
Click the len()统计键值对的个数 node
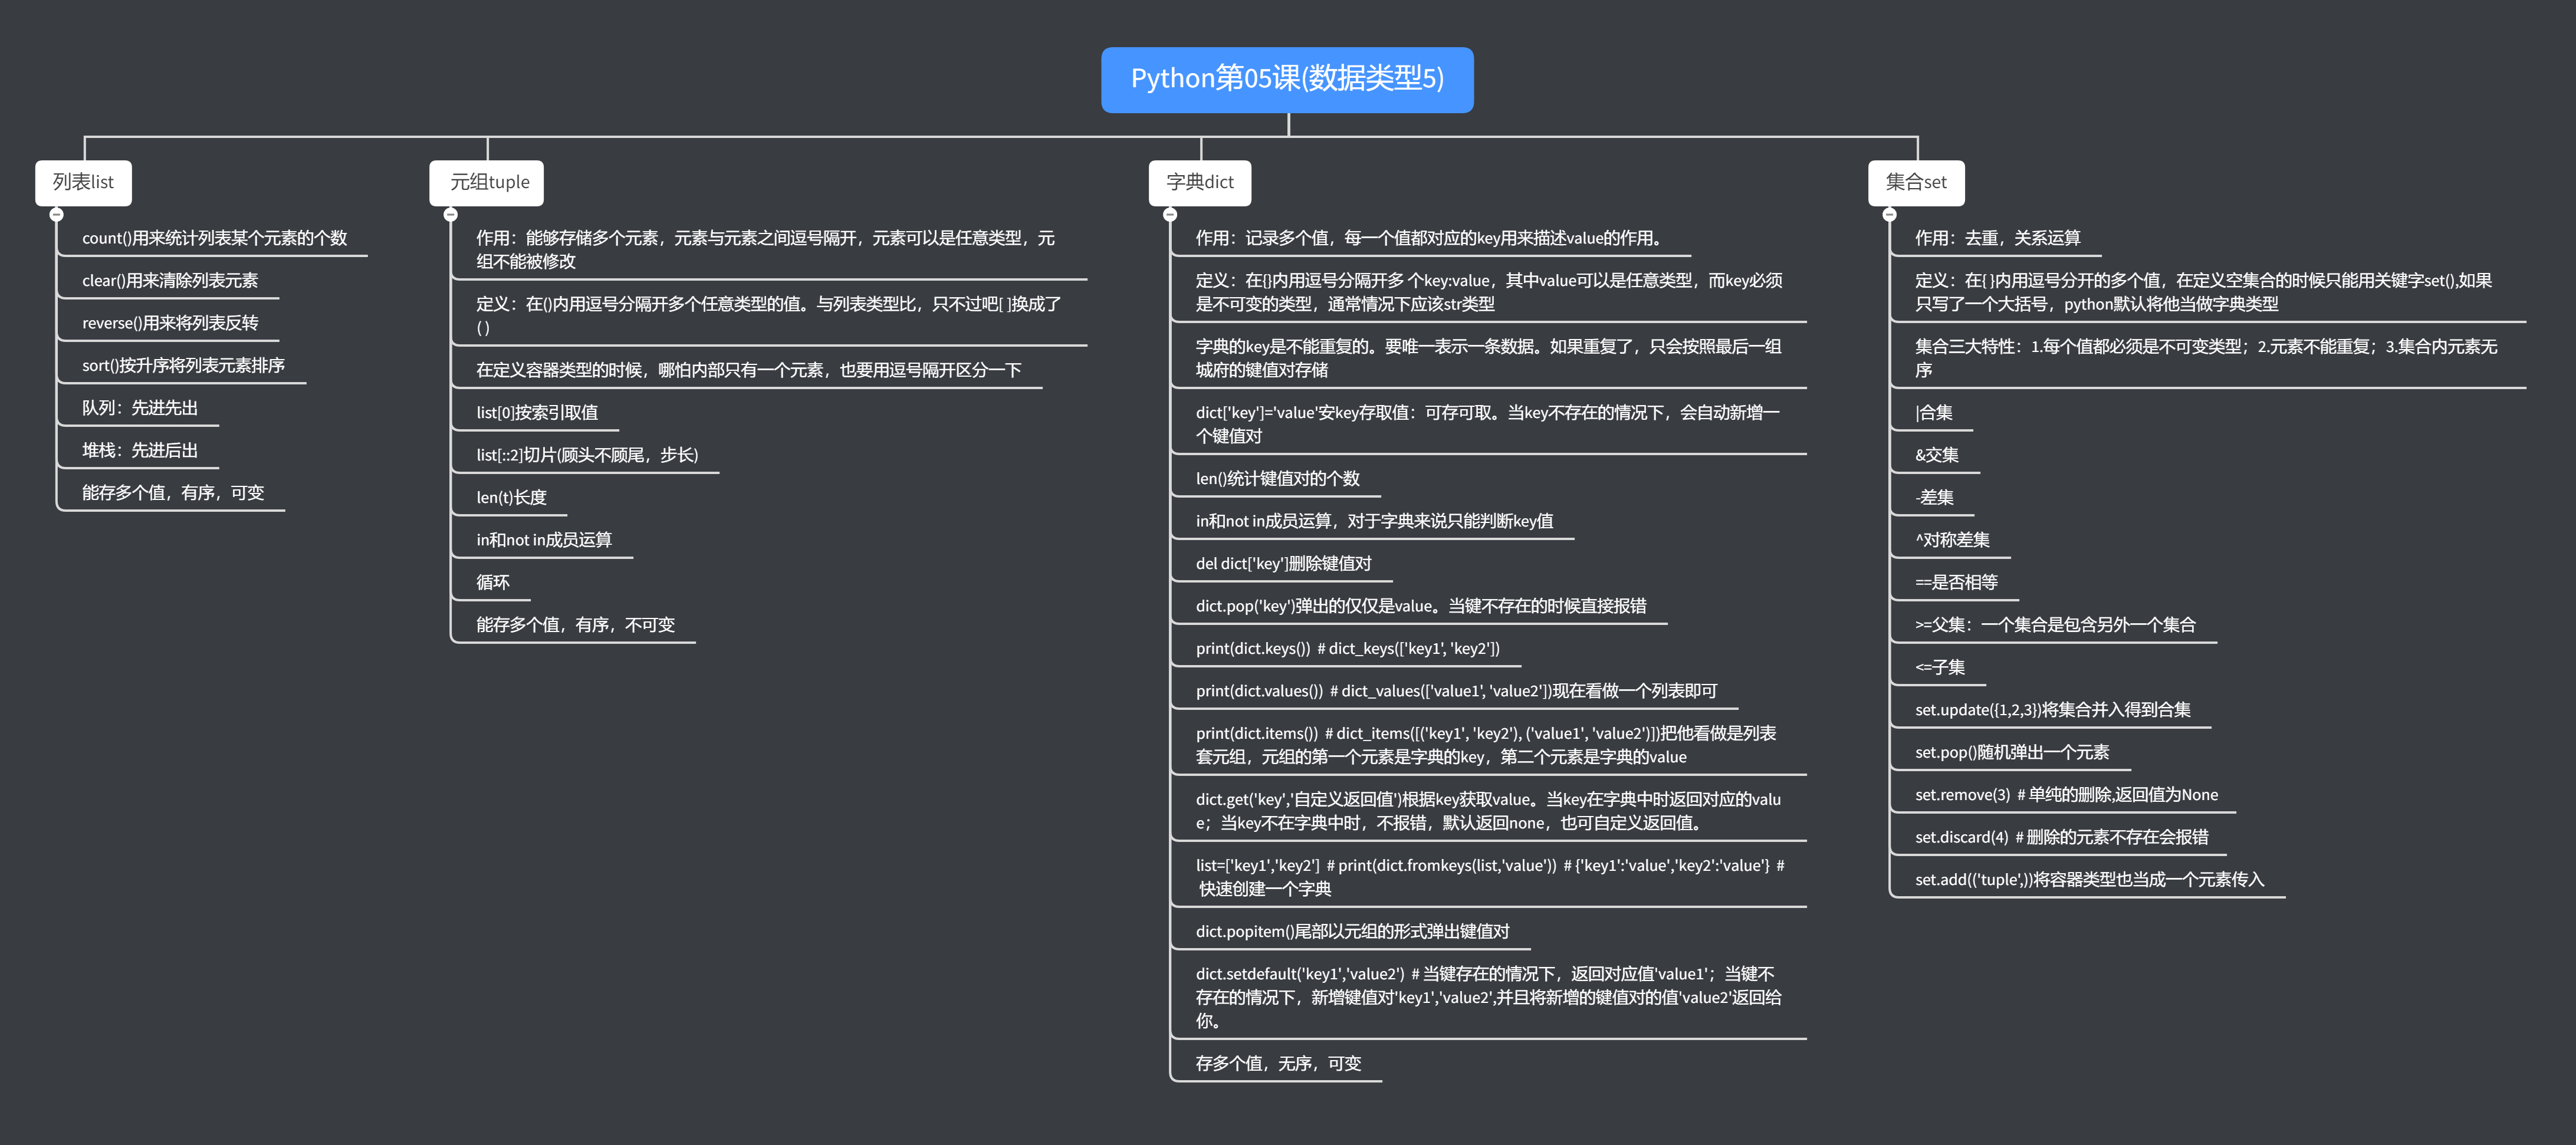point(1277,479)
